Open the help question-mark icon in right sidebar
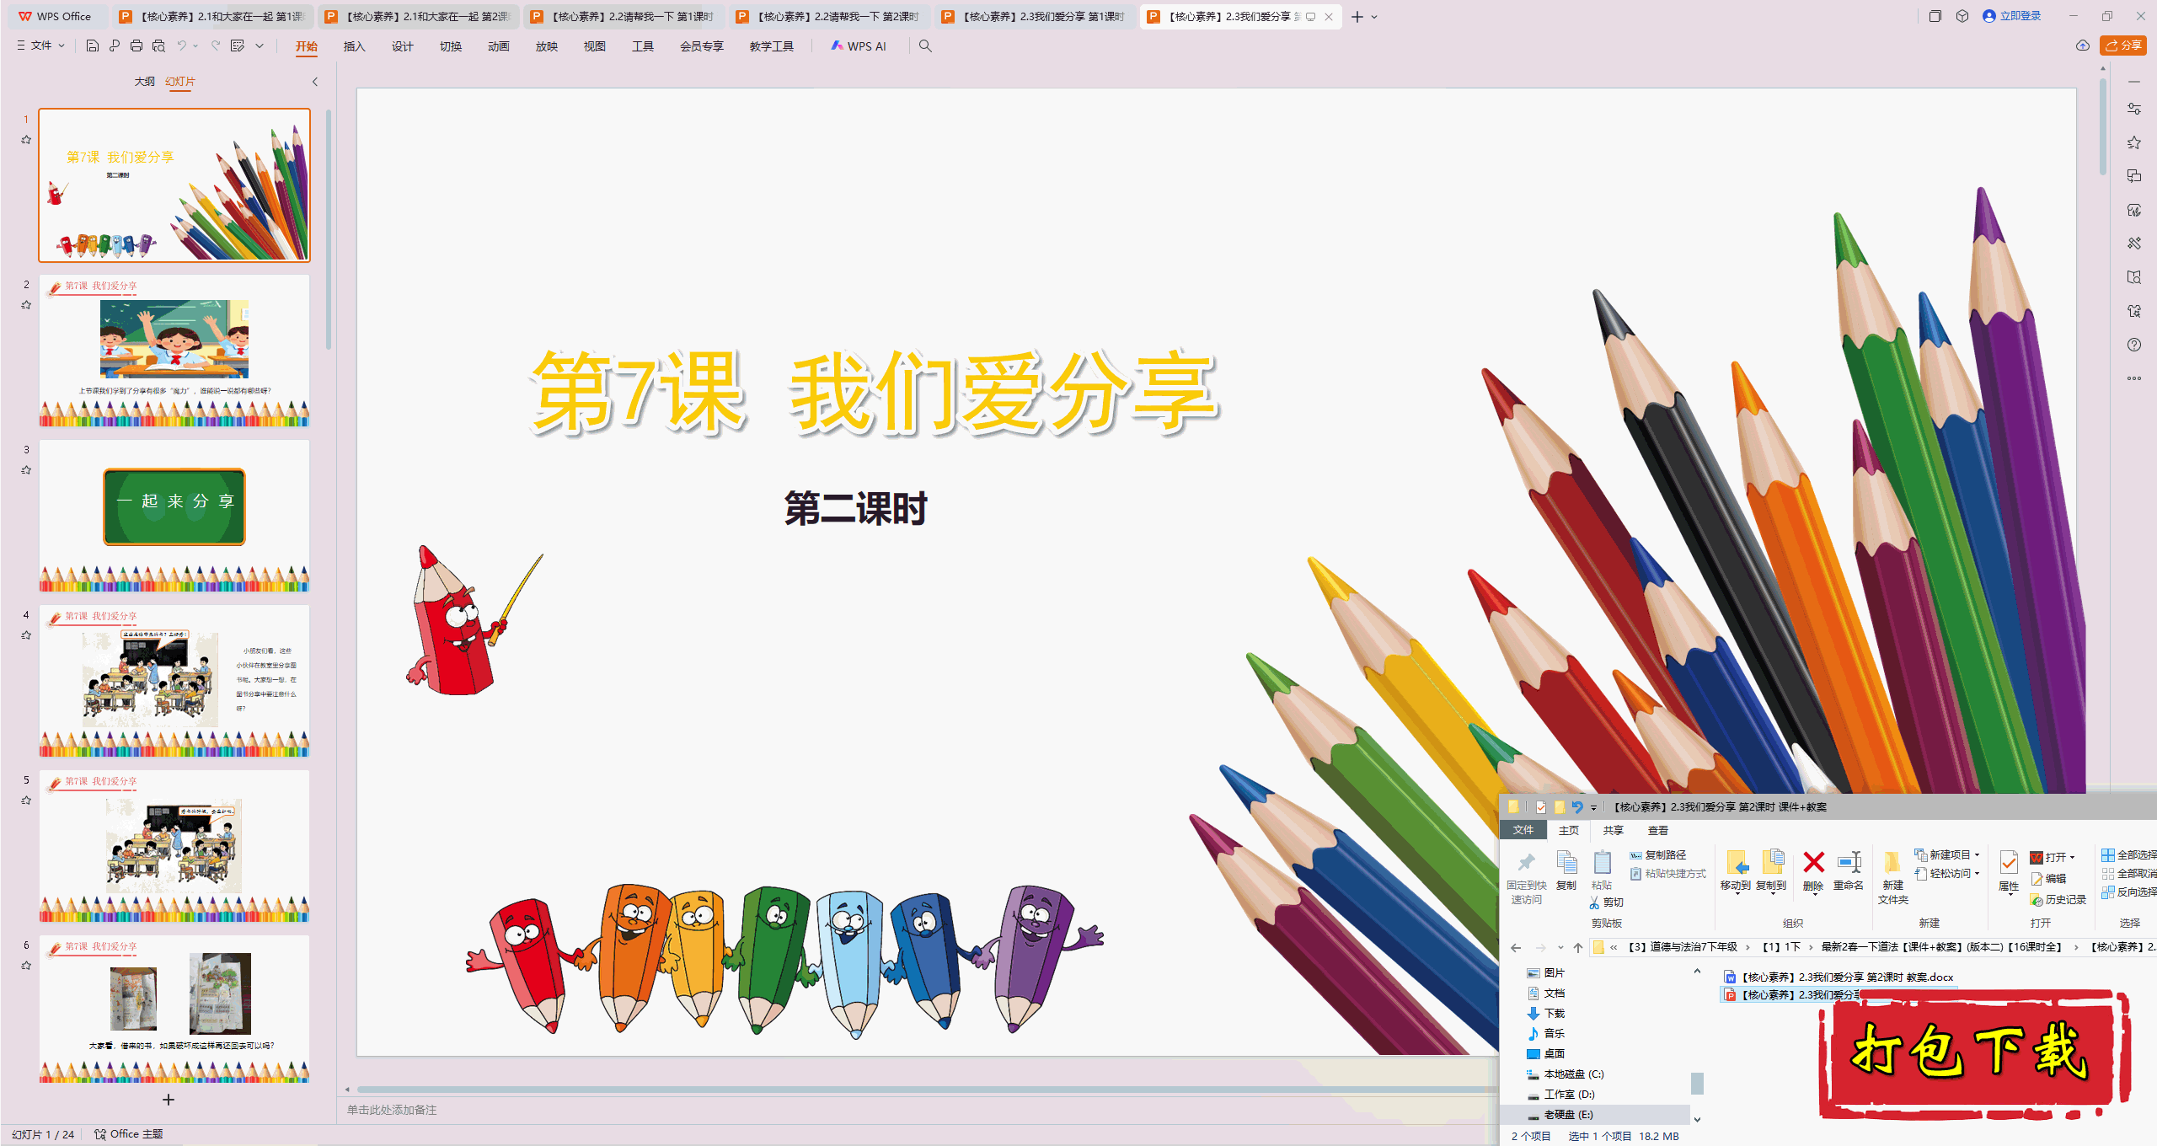Viewport: 2157px width, 1146px height. pos(2134,345)
